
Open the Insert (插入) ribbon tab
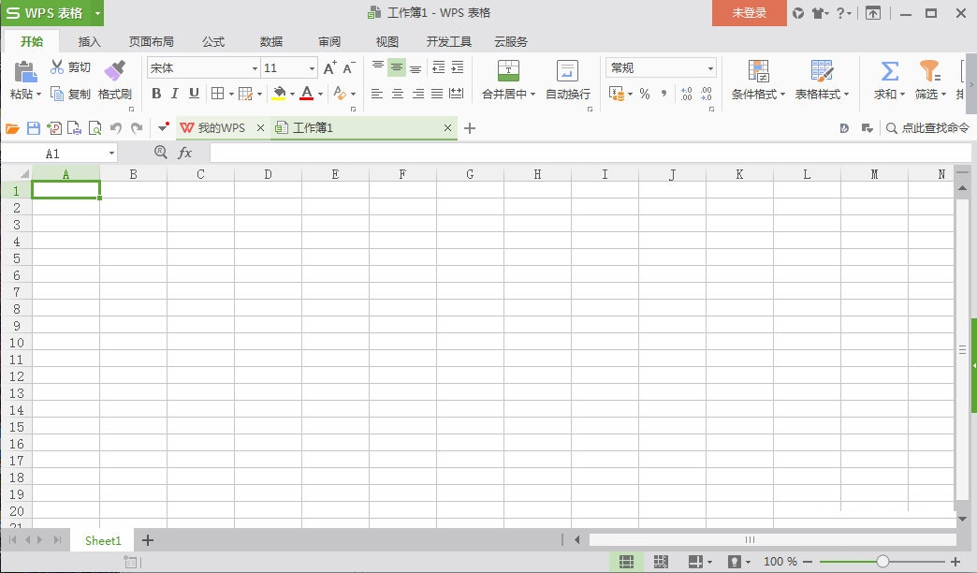90,41
